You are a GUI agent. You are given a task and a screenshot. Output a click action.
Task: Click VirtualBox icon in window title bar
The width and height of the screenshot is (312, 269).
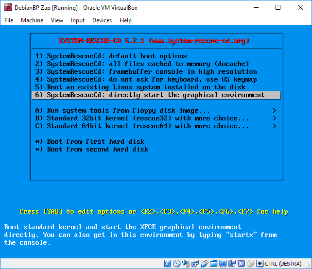pyautogui.click(x=8, y=7)
